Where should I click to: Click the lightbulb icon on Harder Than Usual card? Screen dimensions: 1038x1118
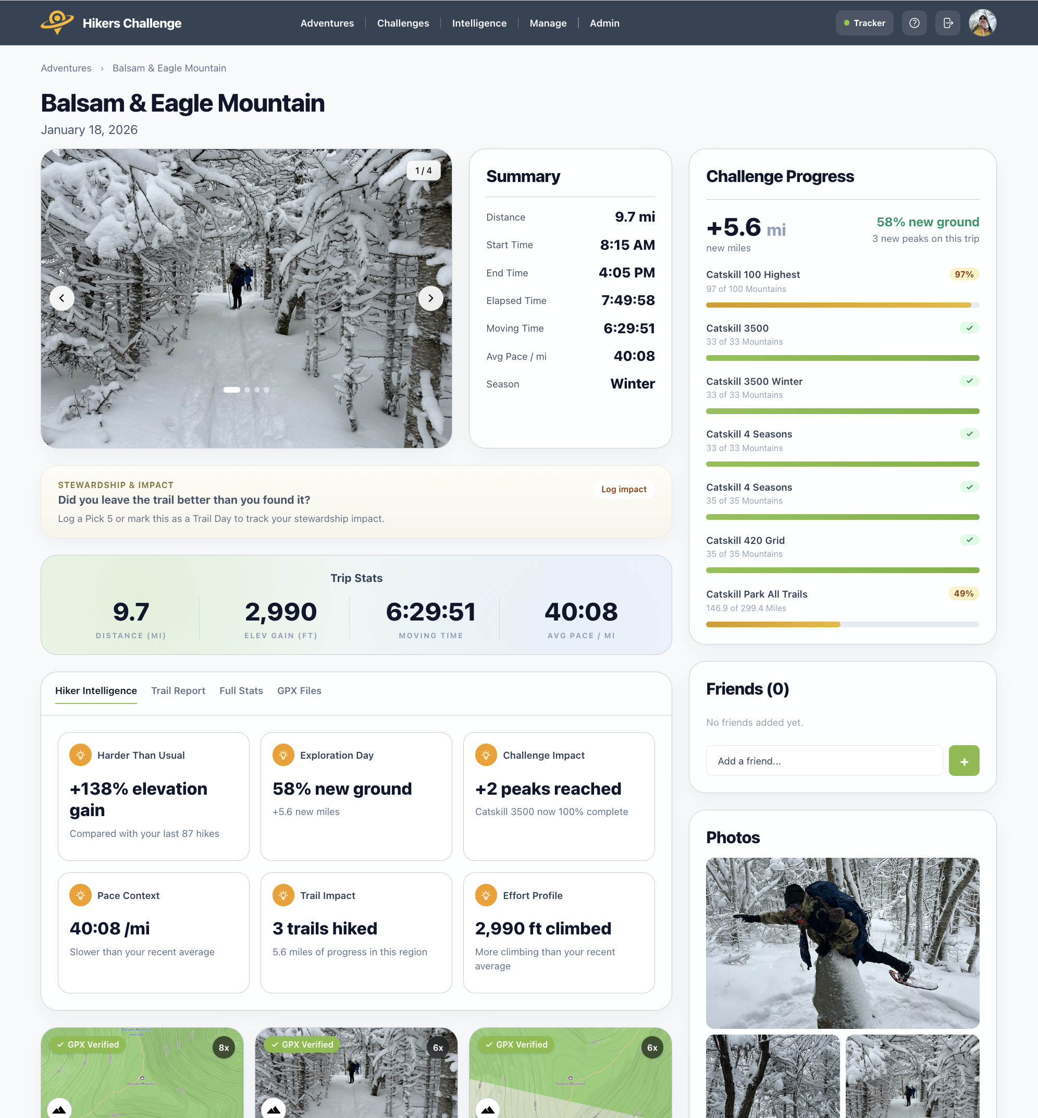81,755
